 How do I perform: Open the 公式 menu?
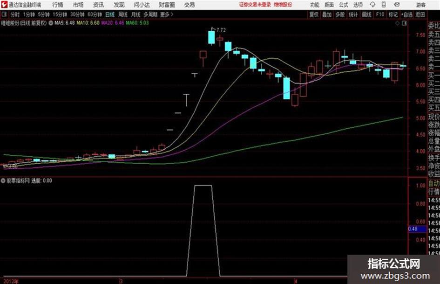(344, 5)
